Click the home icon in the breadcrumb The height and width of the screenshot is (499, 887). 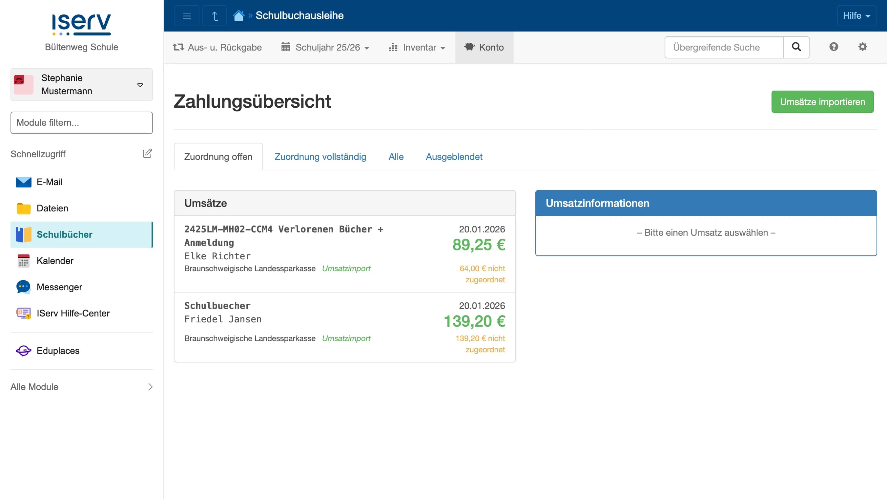(238, 15)
